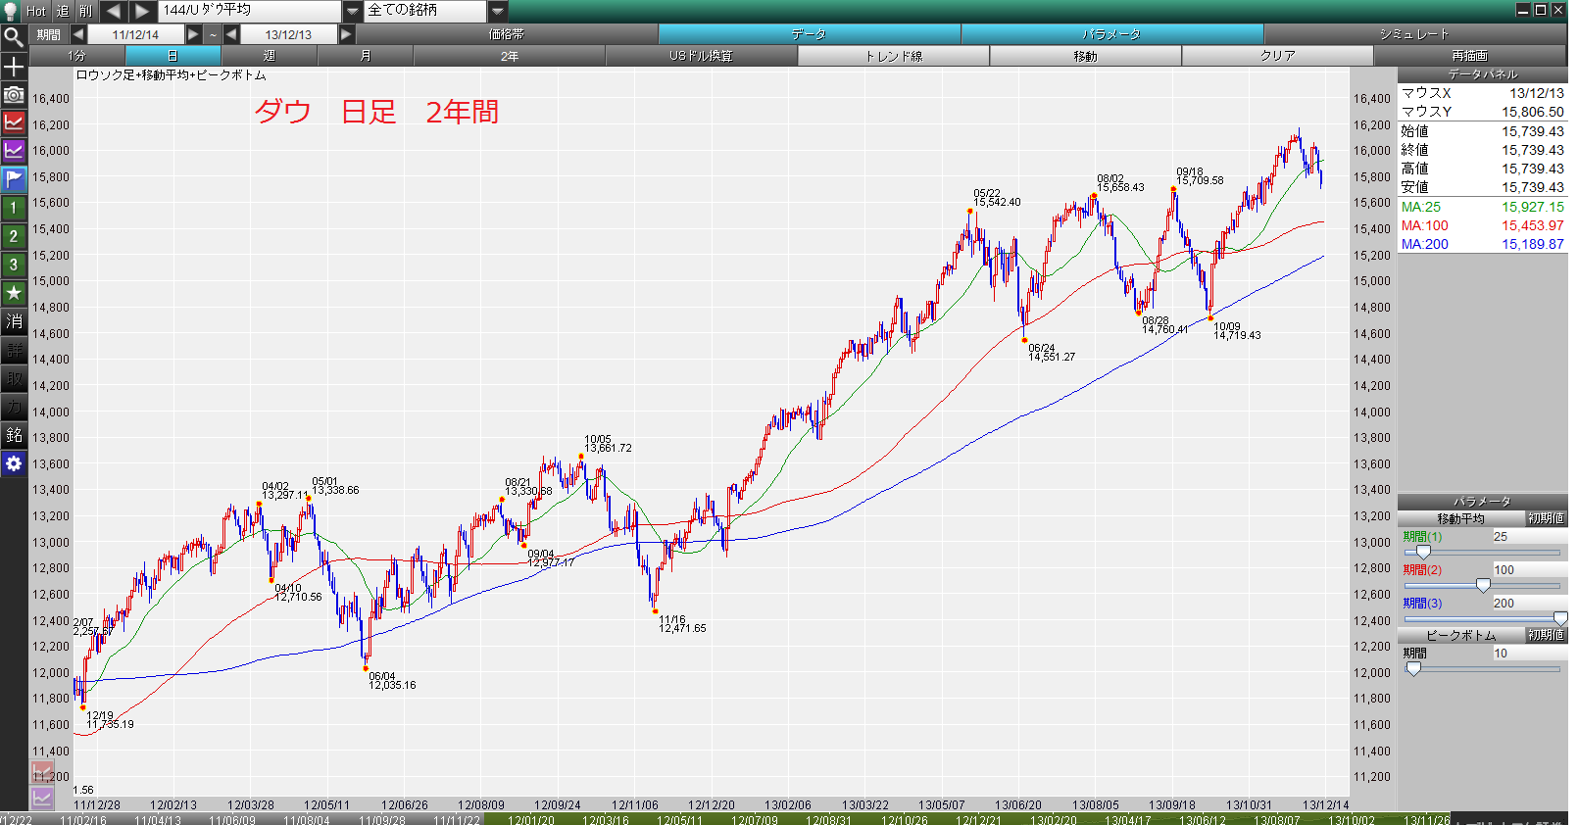Viewport: 1578px width, 825px height.
Task: Reset ピークボトム with 初期値 button
Action: (1547, 635)
